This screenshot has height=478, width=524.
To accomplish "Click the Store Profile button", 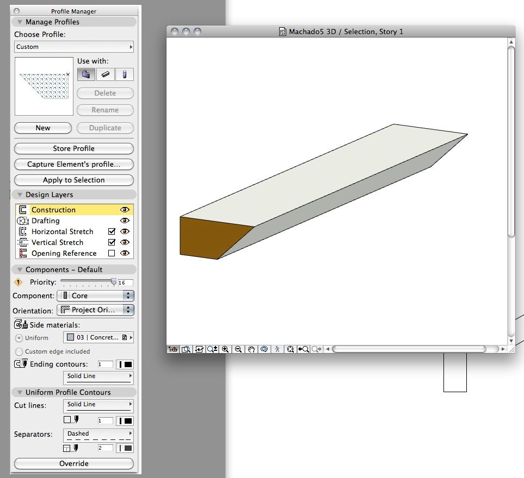I will (x=74, y=149).
